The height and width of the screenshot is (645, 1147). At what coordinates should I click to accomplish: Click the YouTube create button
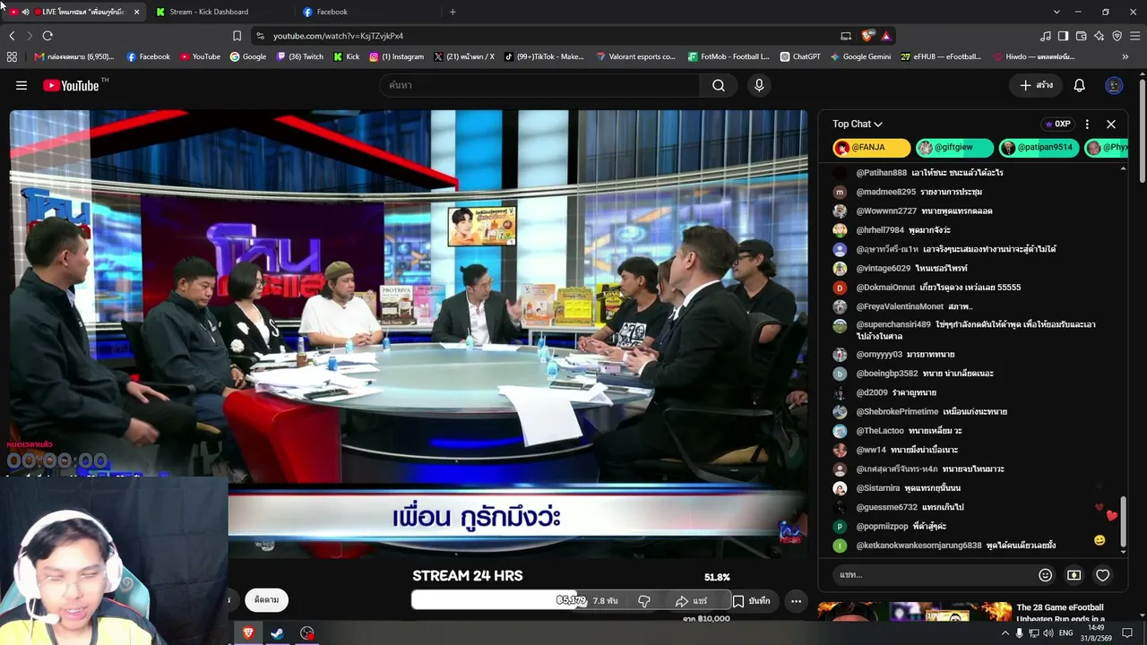(1036, 85)
